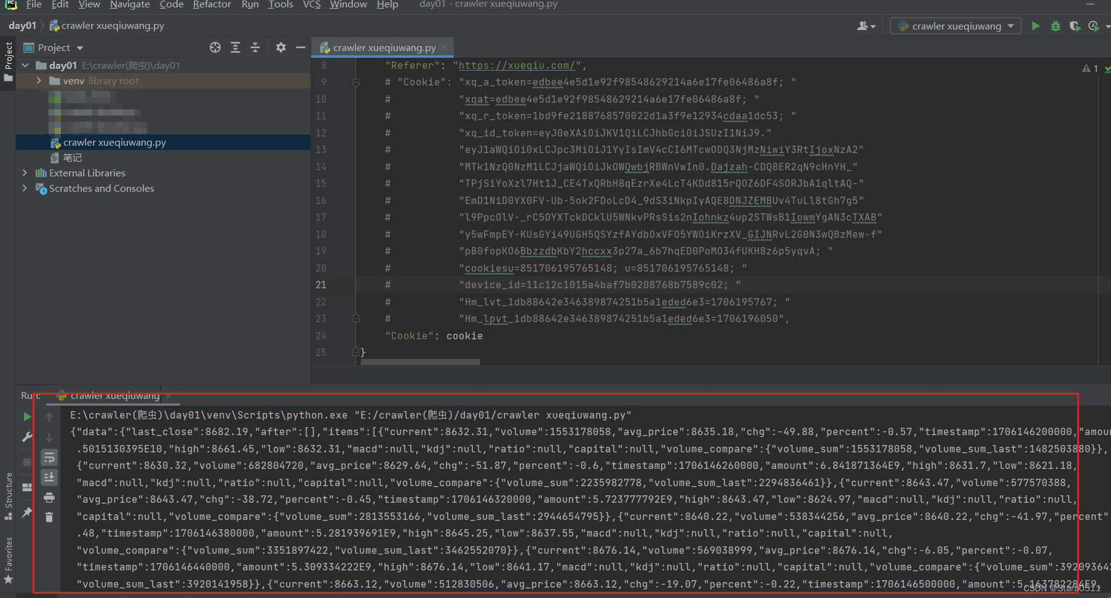Start debugging with the bug icon
Image resolution: width=1111 pixels, height=598 pixels.
coord(1056,26)
